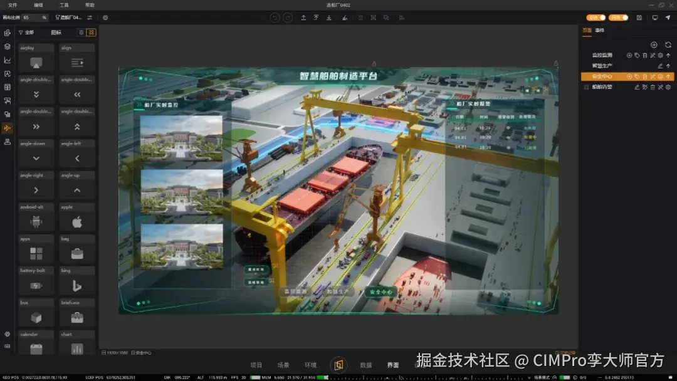Switch icon library to grid view
Image resolution: width=677 pixels, height=381 pixels.
pyautogui.click(x=91, y=33)
